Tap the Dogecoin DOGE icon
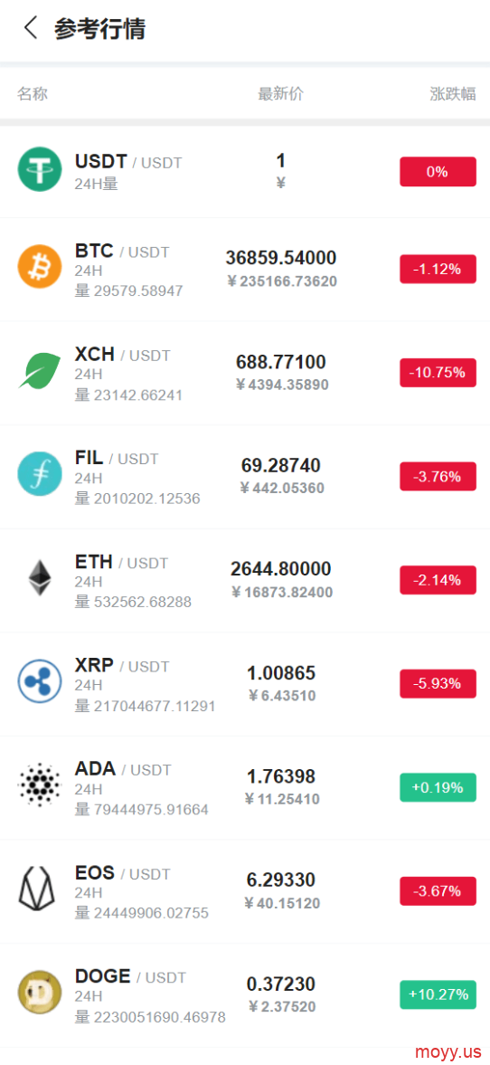 tap(40, 993)
